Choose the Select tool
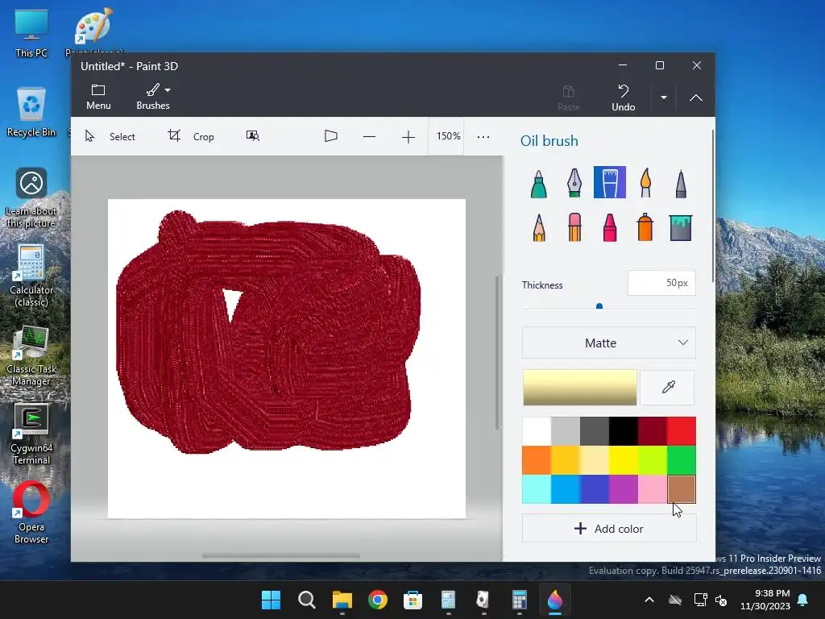Screen dimensions: 825x619 [x=110, y=136]
